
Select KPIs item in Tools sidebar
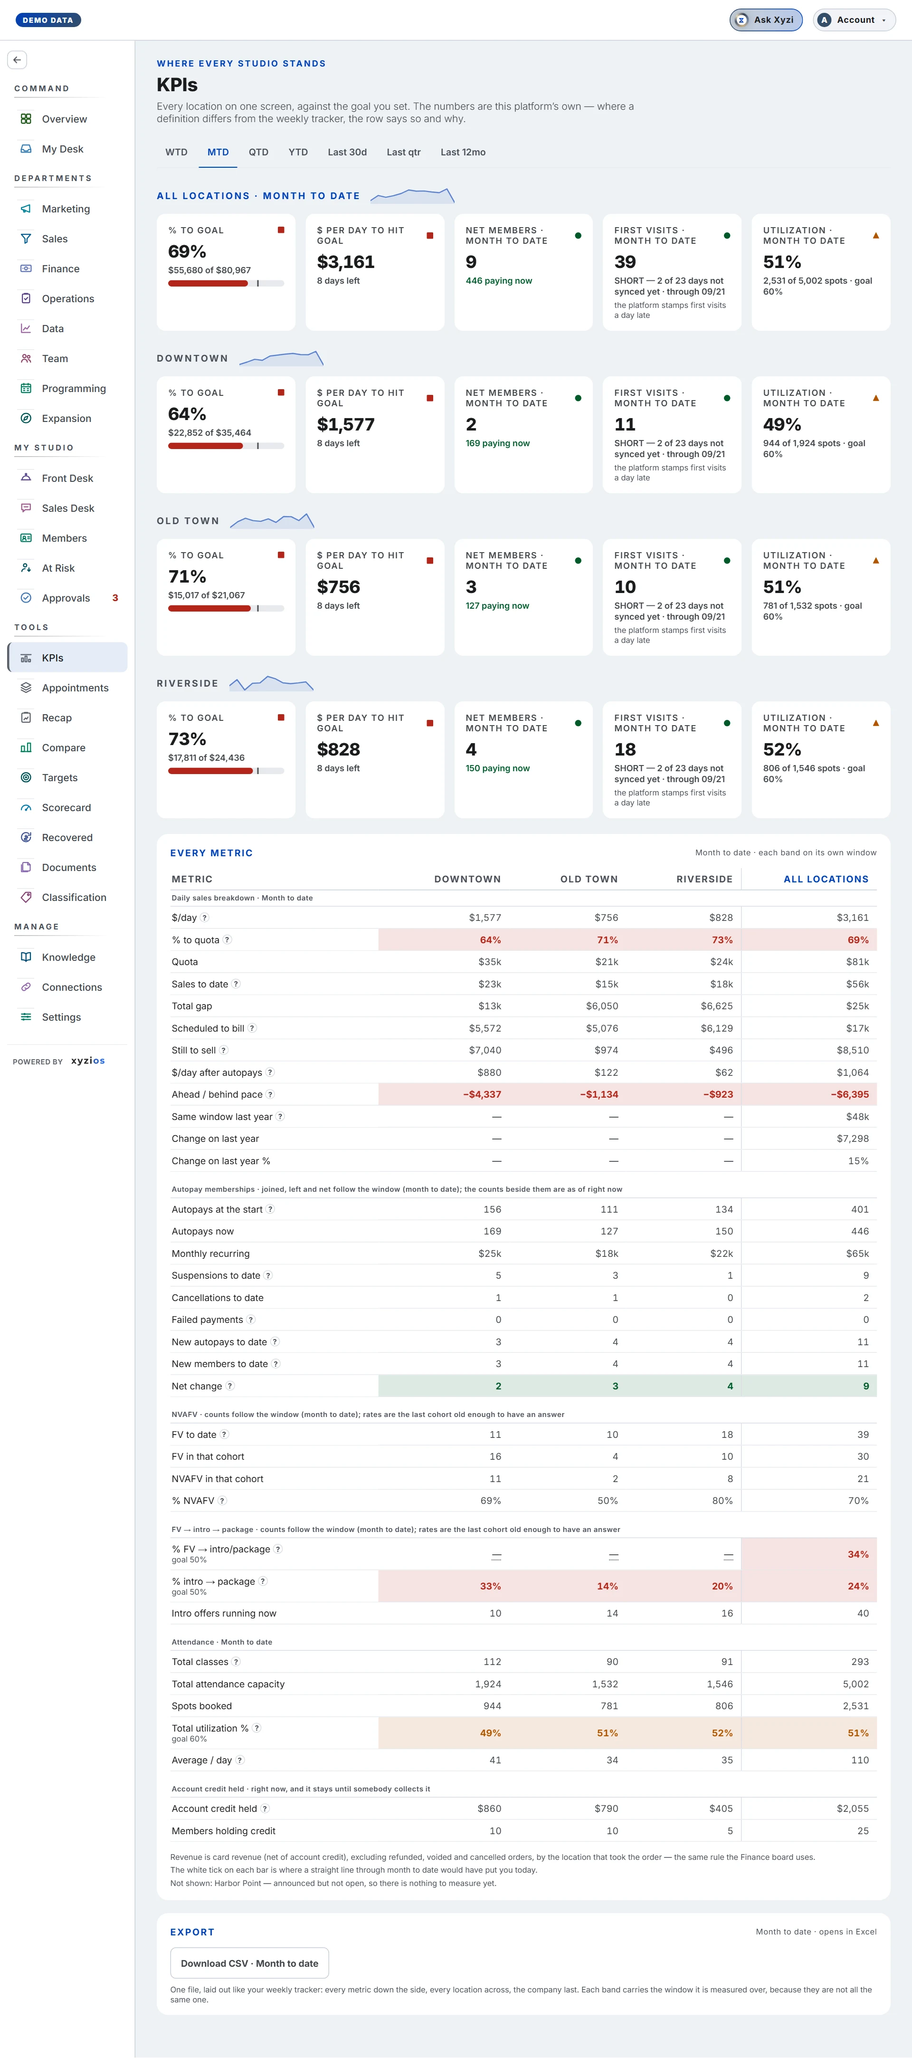pos(67,658)
